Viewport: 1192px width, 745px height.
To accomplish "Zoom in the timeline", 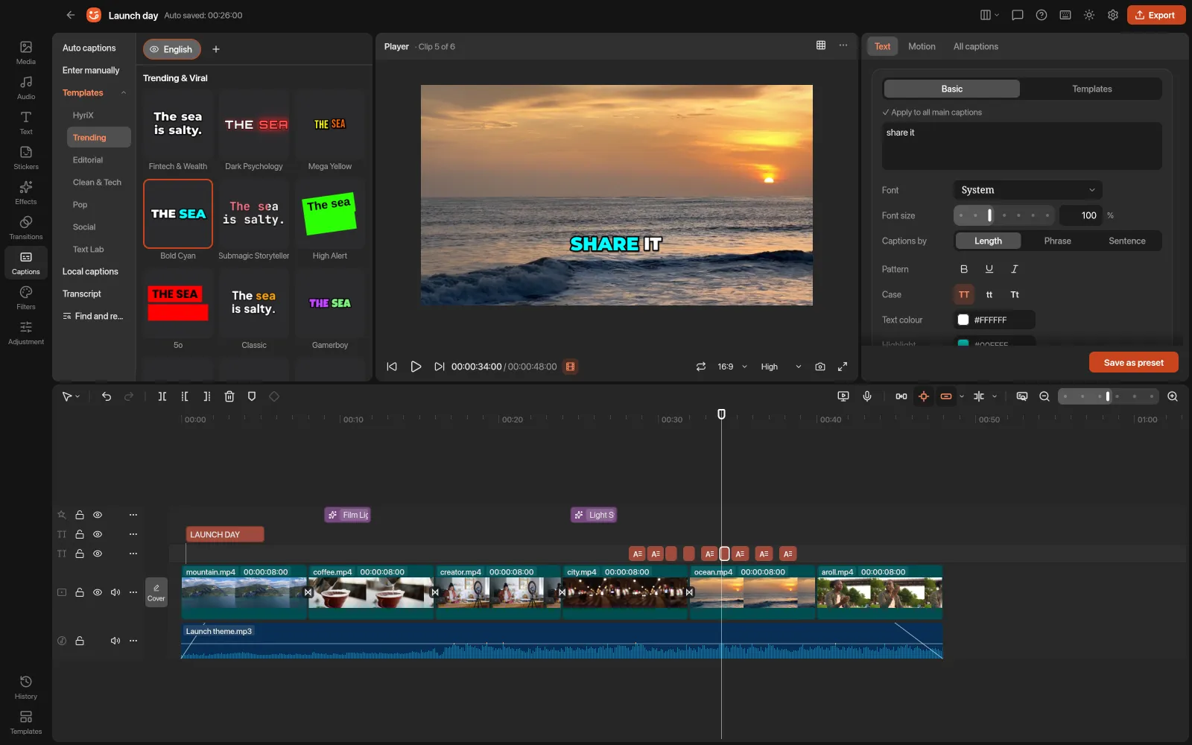I will 1173,396.
